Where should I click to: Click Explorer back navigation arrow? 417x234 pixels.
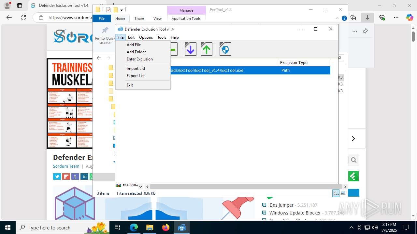[x=99, y=58]
